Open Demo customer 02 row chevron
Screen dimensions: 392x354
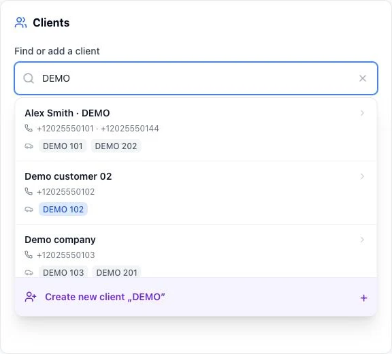tap(362, 176)
